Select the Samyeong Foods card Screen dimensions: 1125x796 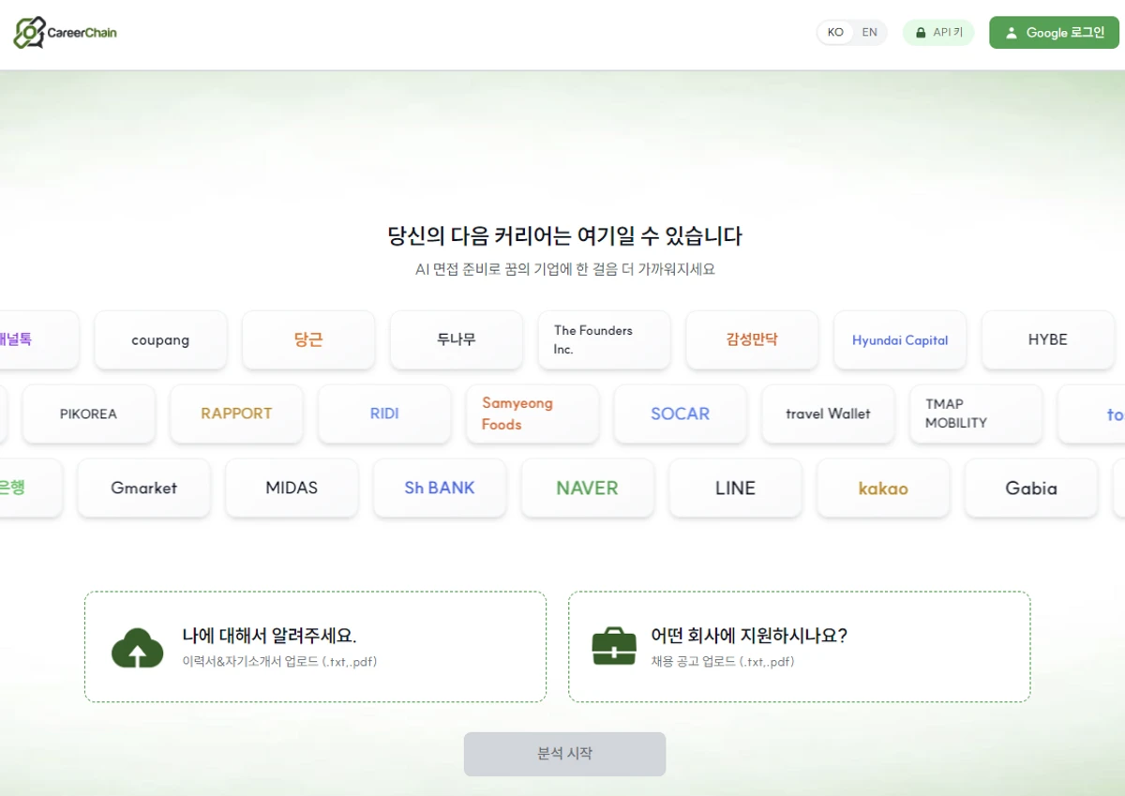532,413
